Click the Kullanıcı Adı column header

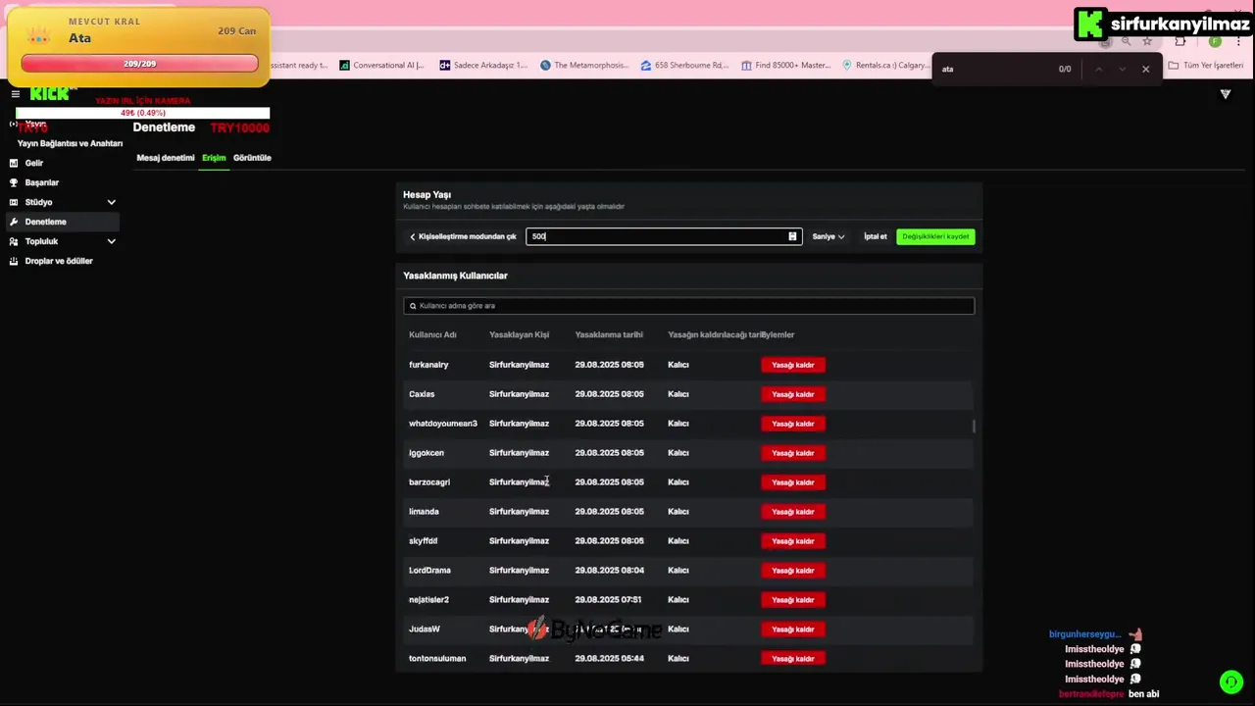(x=432, y=335)
